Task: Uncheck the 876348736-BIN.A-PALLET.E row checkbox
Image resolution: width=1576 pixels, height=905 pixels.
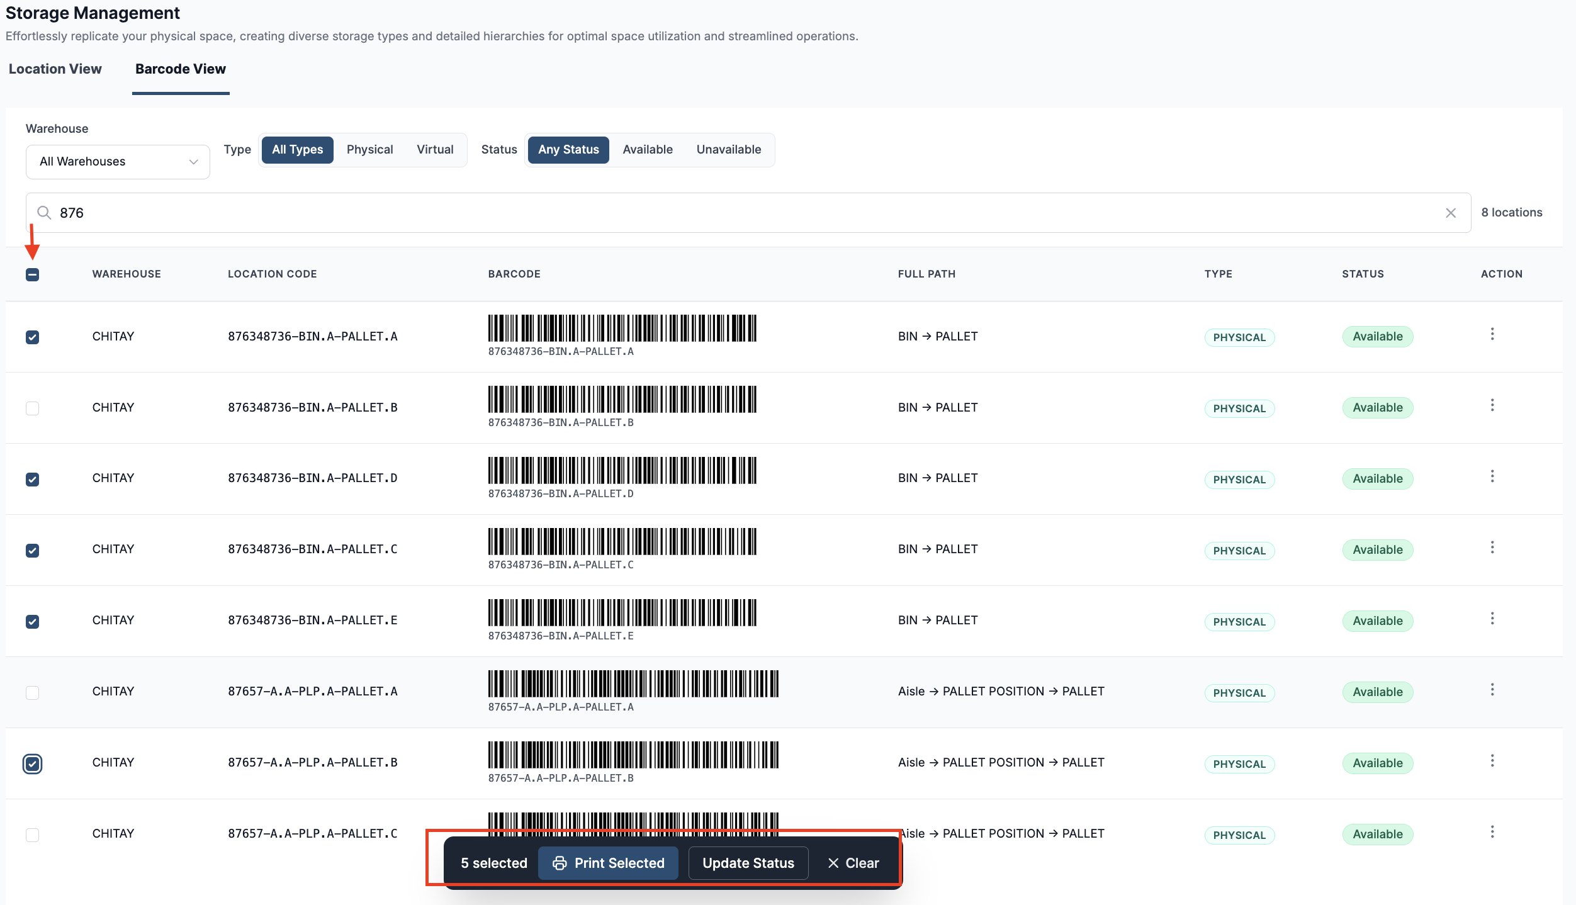Action: [x=33, y=622]
